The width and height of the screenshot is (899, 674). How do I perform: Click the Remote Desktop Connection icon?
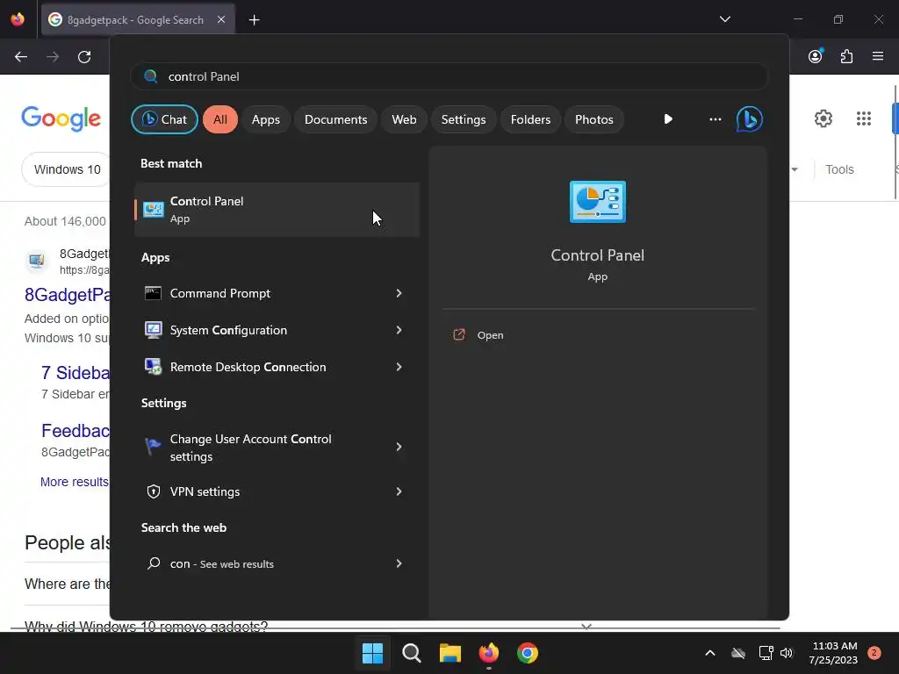pos(153,367)
